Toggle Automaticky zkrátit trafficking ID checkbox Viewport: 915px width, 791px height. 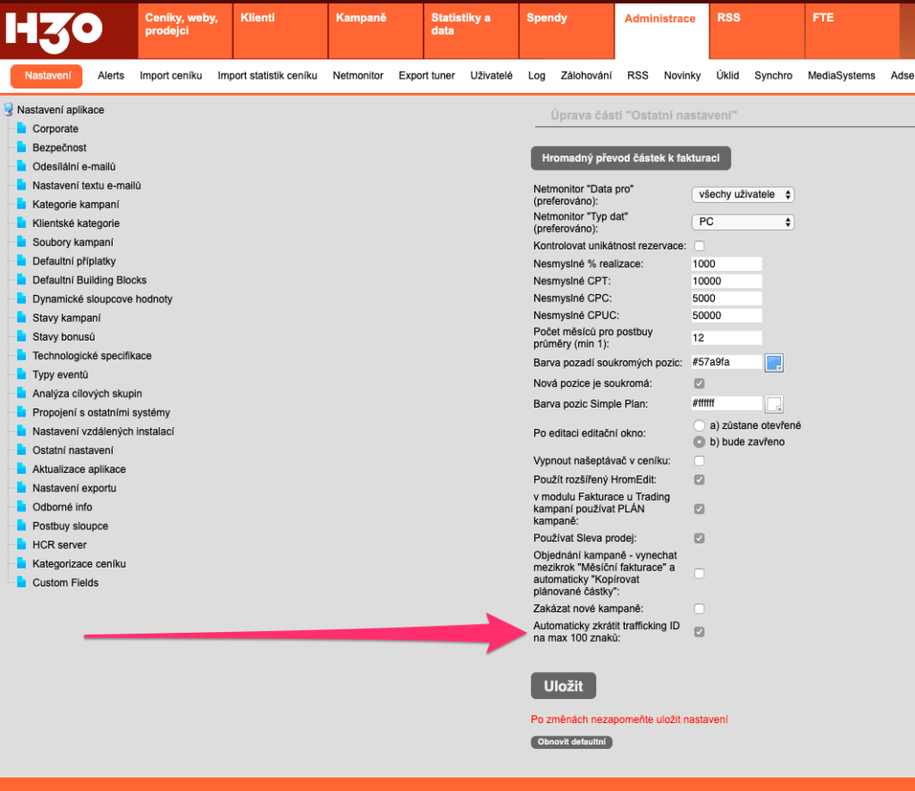[700, 632]
